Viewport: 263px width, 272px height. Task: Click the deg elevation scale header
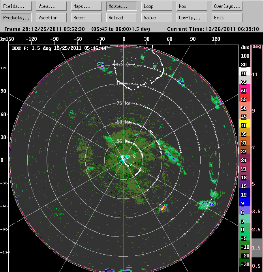click(x=257, y=47)
